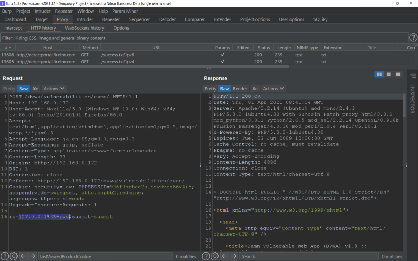Open the Project options tab

pos(255,19)
